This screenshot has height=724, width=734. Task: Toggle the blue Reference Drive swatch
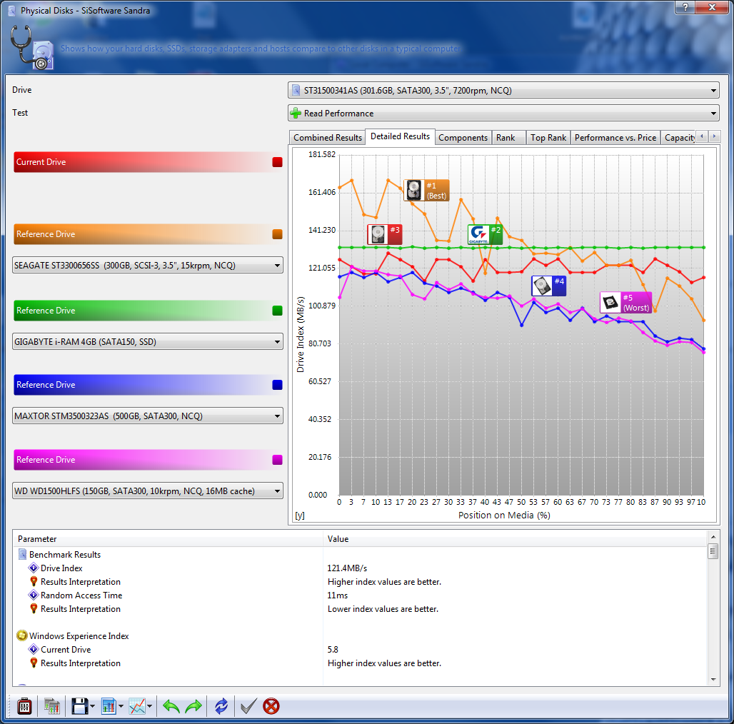pos(277,385)
